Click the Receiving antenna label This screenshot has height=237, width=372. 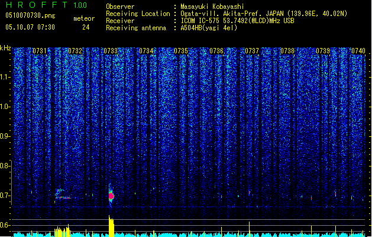(136, 28)
